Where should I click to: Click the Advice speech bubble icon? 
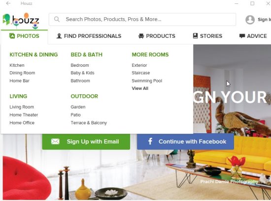[242, 36]
